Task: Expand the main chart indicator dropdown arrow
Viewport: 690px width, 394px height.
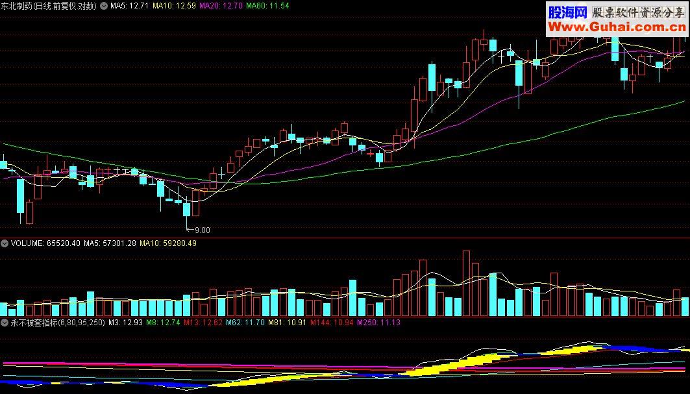Action: [x=104, y=6]
